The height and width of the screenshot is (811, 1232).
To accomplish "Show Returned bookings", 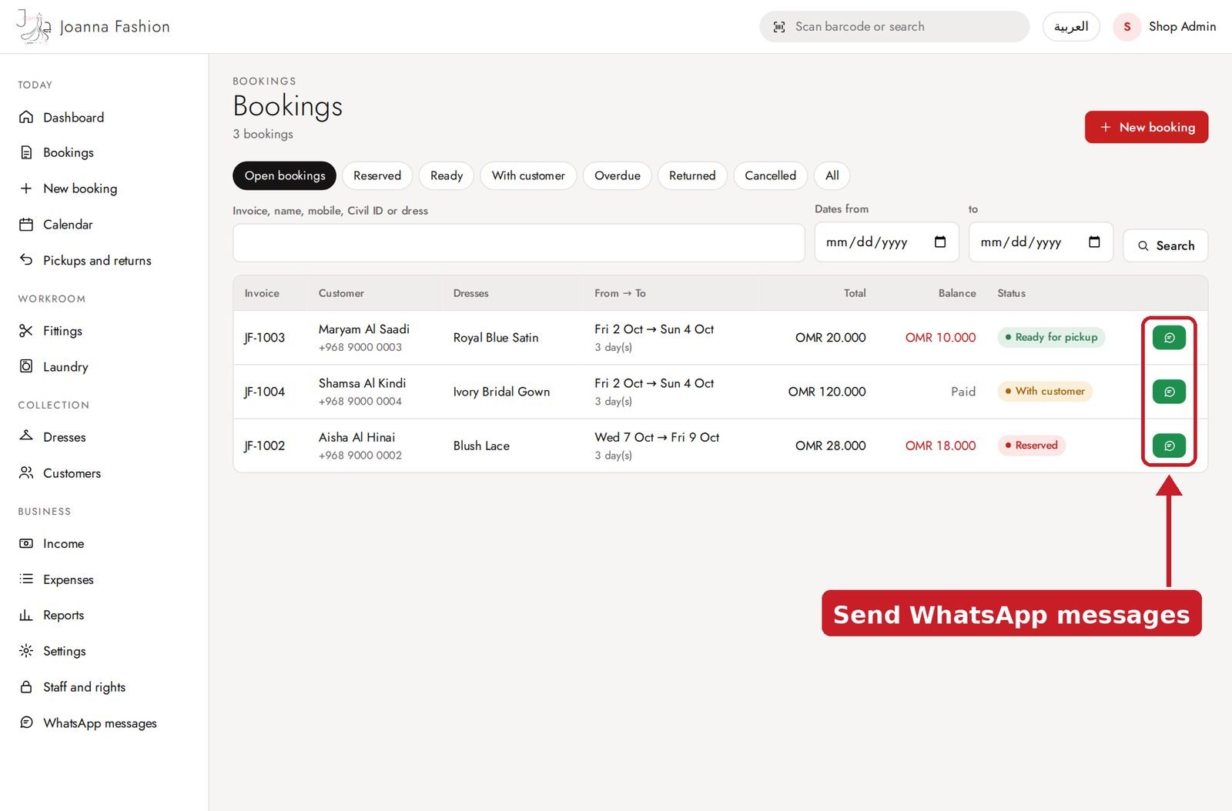I will coord(692,175).
